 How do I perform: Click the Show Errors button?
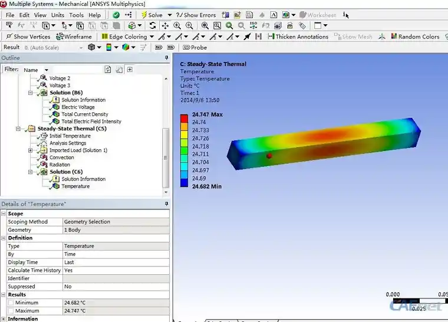tap(196, 15)
